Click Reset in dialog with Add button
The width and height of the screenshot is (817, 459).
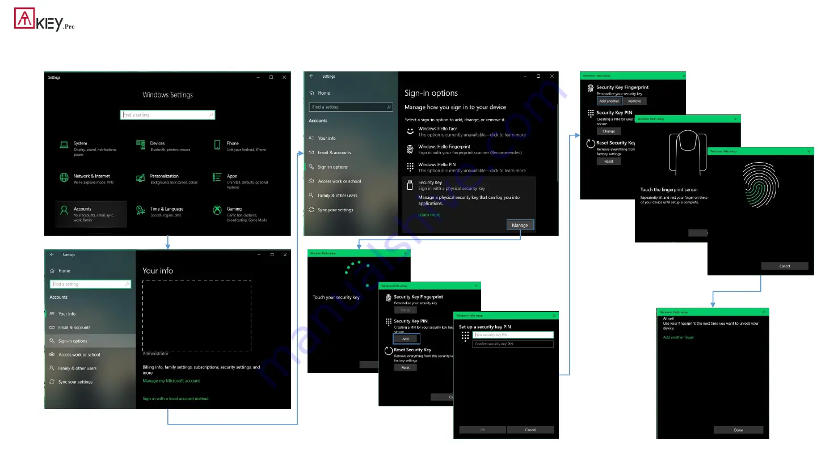[405, 367]
